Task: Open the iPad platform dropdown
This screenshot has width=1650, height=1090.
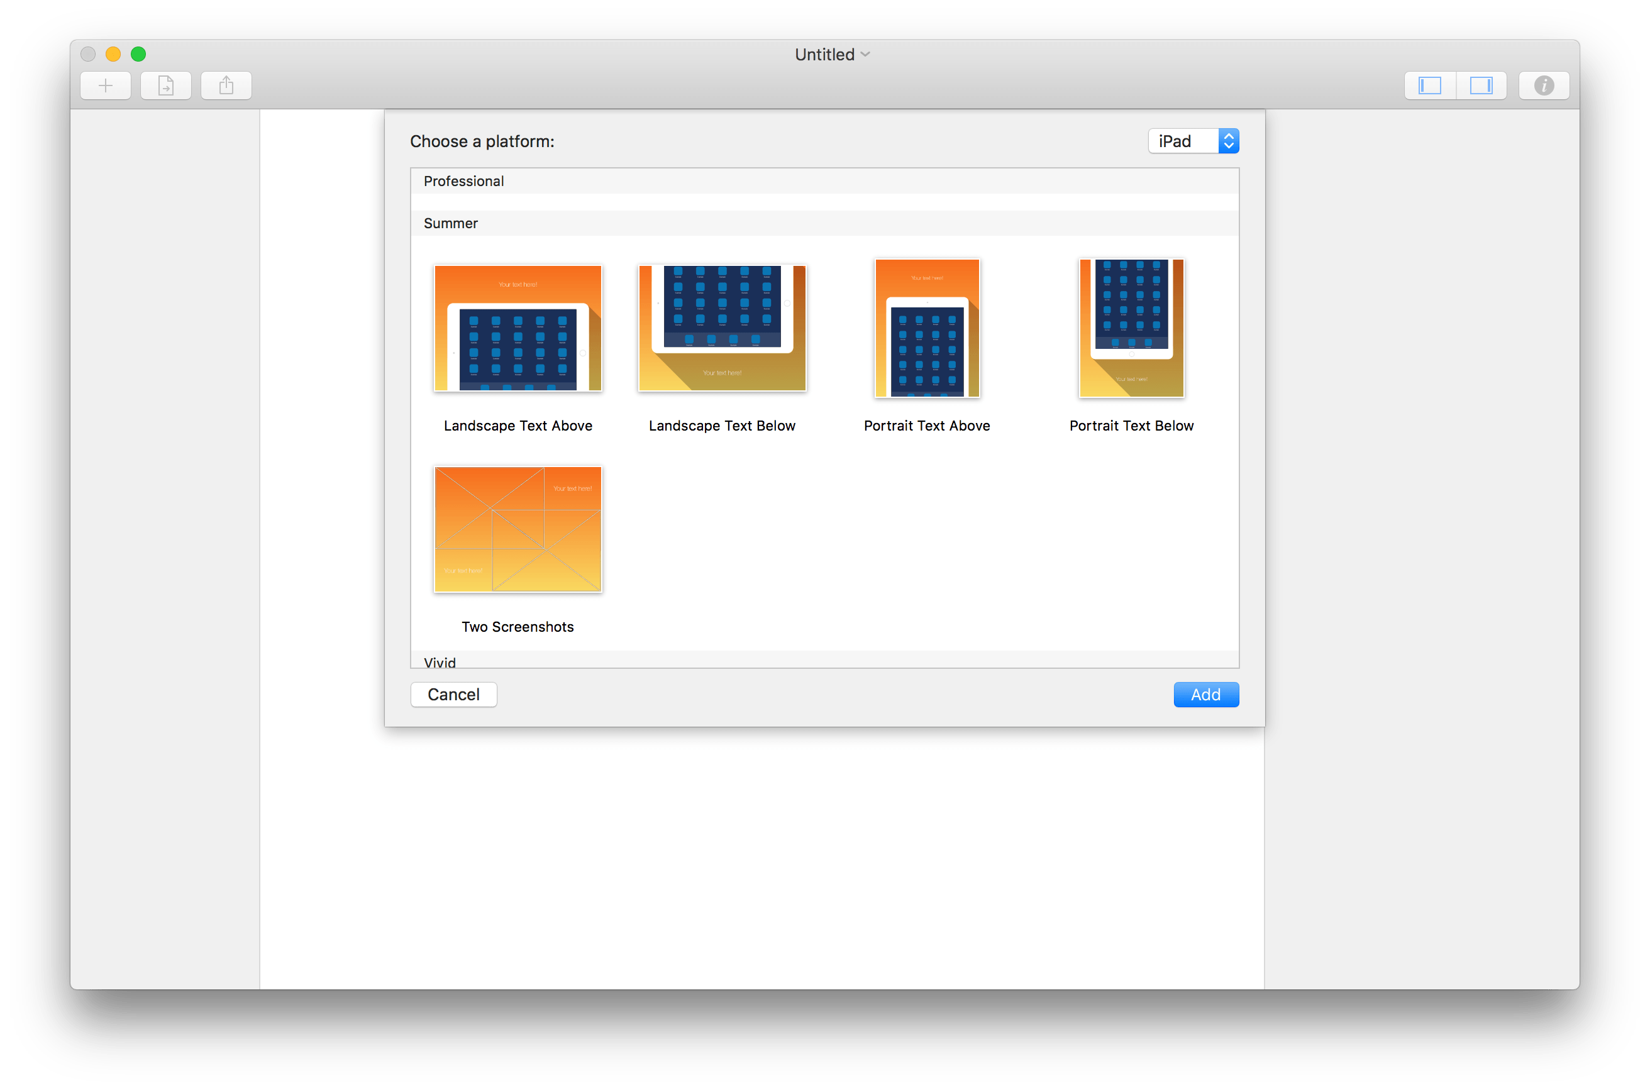Action: (1193, 141)
